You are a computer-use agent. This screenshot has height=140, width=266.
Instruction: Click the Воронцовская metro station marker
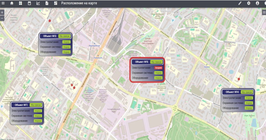[x=95, y=44]
